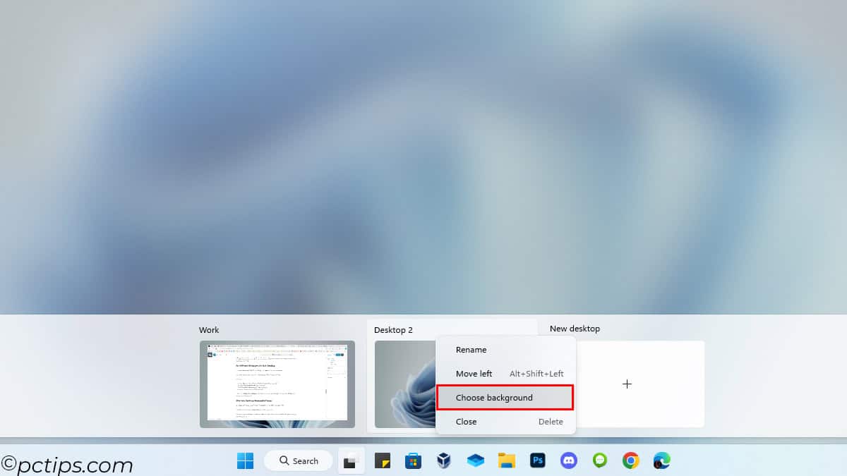
Task: Choose Close to delete Desktop 2
Action: [x=505, y=422]
